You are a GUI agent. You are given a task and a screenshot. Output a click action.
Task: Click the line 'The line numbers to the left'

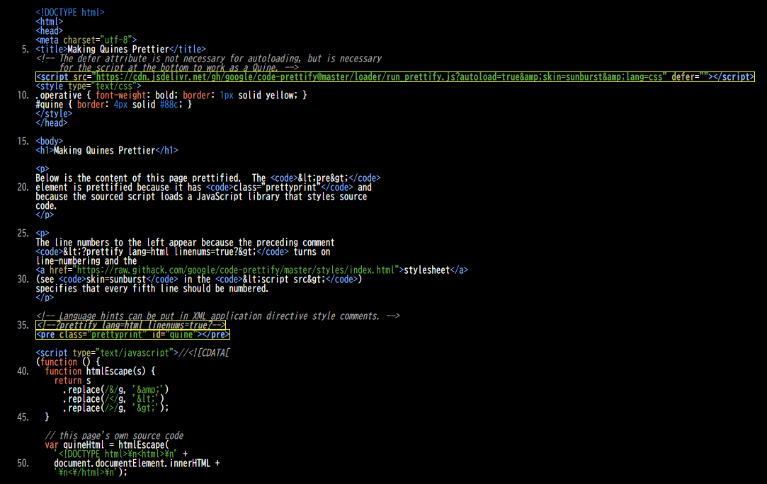click(185, 243)
